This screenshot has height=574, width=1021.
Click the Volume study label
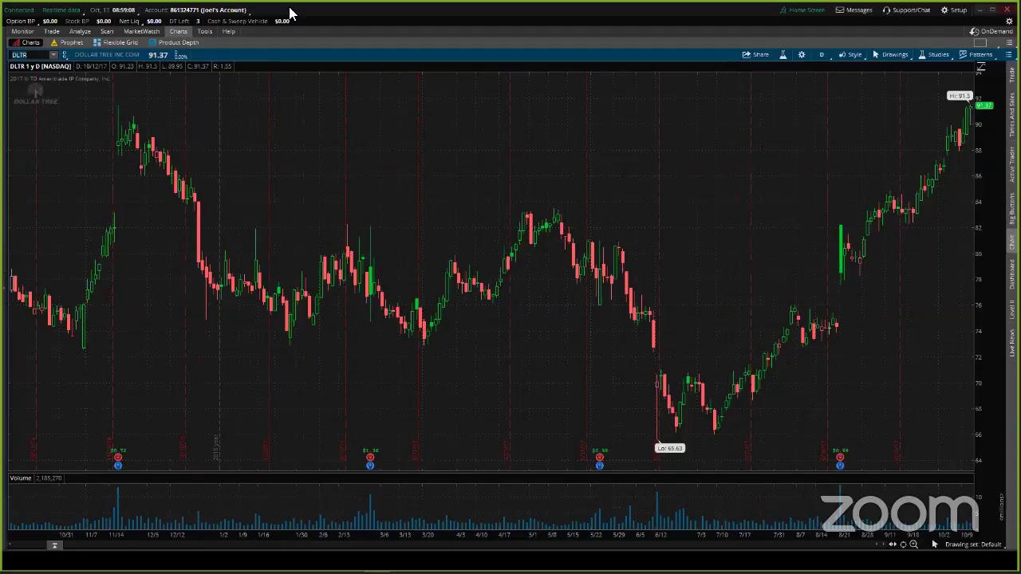coord(21,478)
